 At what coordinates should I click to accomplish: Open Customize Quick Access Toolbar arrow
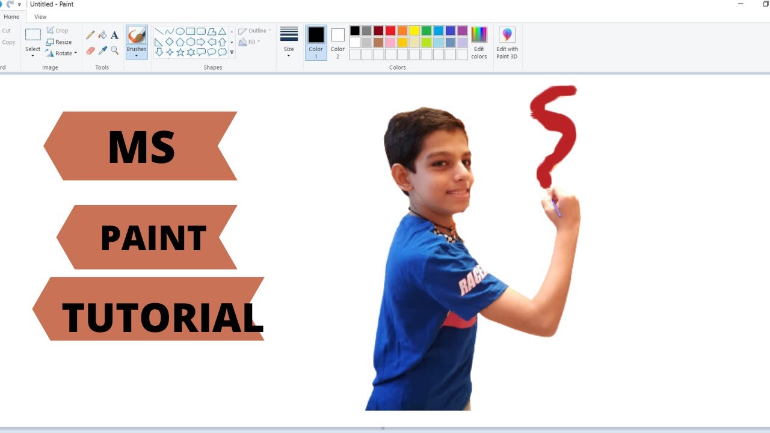click(x=19, y=4)
